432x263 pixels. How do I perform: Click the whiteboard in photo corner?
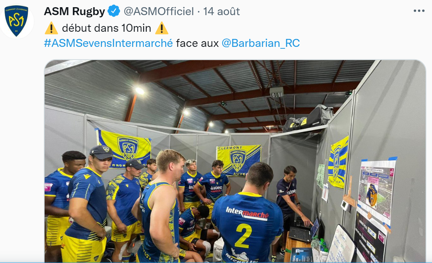pos(341,244)
